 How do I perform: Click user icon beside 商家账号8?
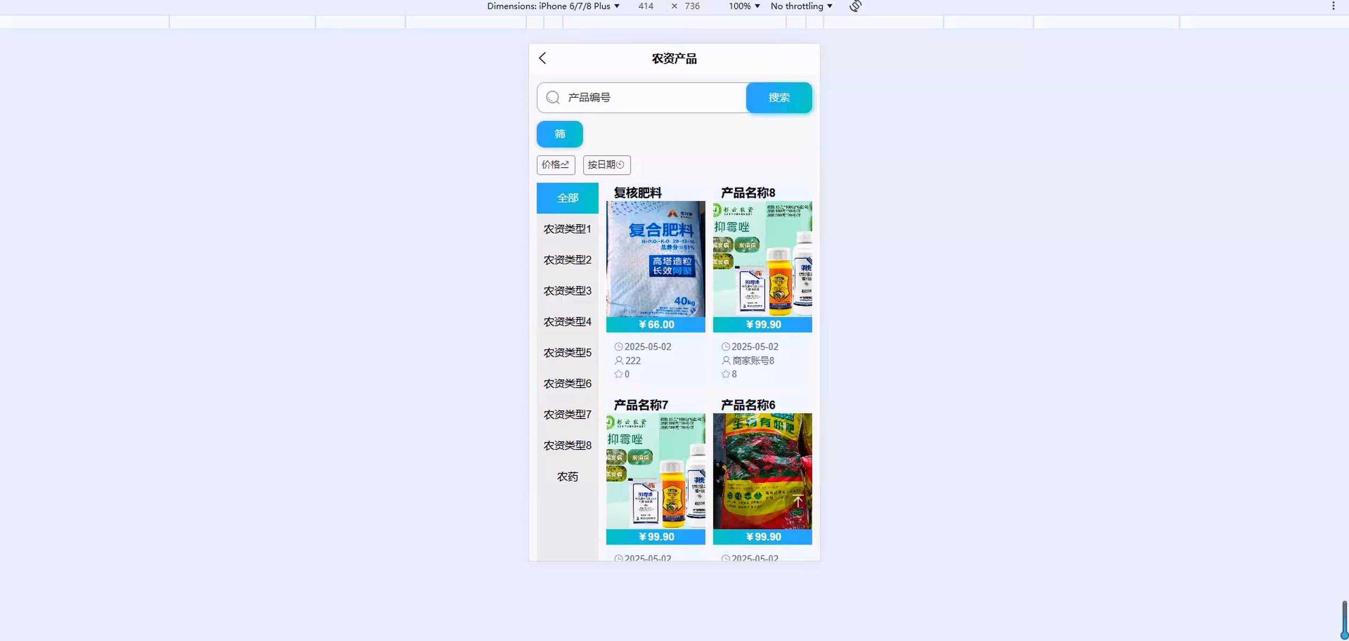[x=726, y=361]
